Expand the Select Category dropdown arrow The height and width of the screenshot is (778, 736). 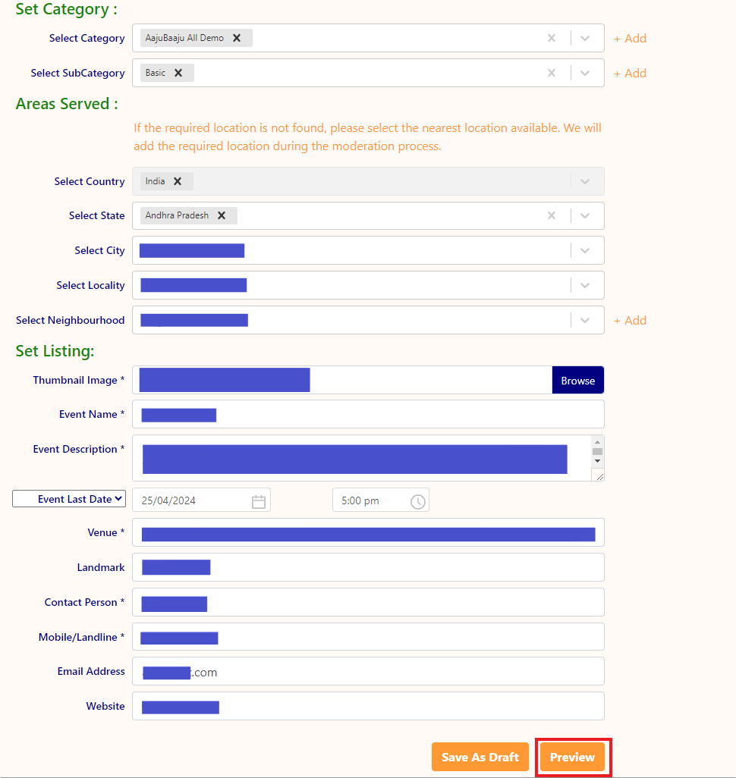585,38
